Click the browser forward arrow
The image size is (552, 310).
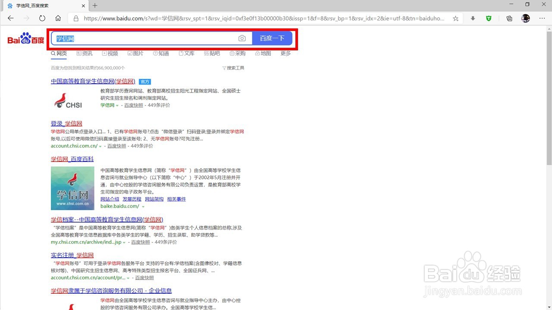(26, 19)
